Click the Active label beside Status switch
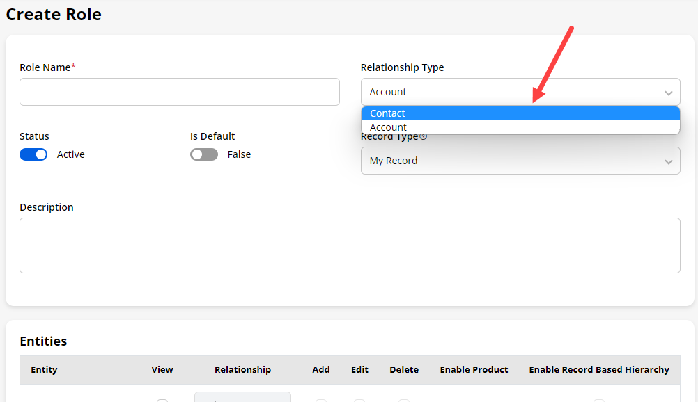Viewport: 698px width, 402px height. [x=71, y=154]
